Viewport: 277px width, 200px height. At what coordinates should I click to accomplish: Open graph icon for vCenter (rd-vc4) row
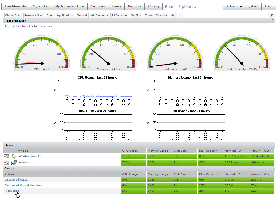[x=6, y=156]
